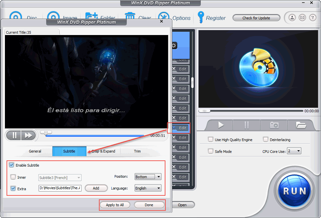This screenshot has width=321, height=218.
Task: Switch to the Crop & Expand tab
Action: 104,151
